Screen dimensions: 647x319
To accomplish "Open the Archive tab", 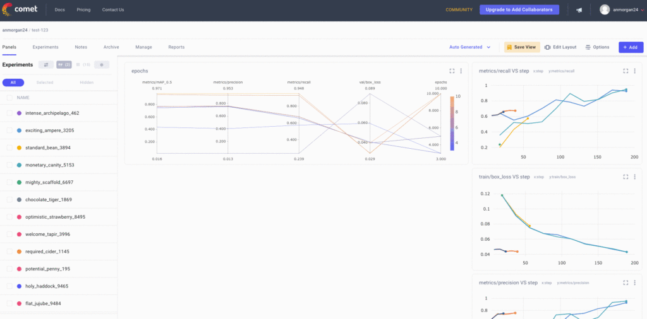I will pyautogui.click(x=111, y=47).
